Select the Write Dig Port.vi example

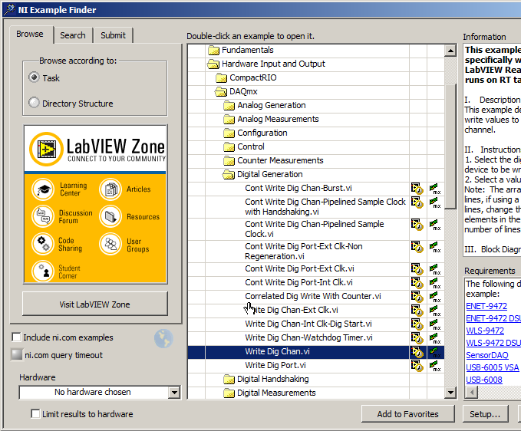[275, 365]
